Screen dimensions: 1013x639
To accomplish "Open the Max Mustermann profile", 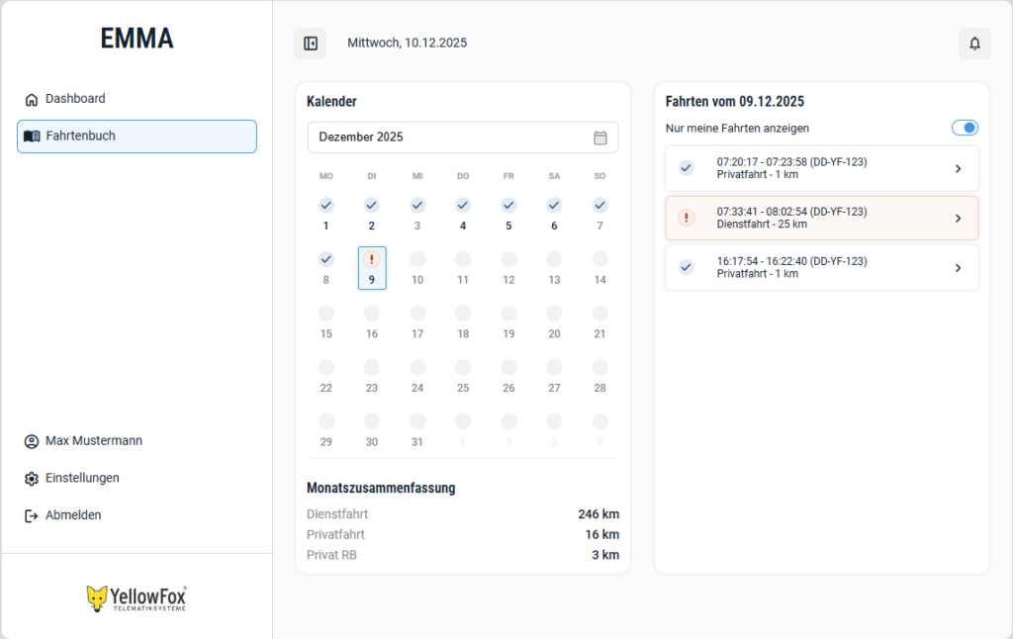I will coord(94,441).
